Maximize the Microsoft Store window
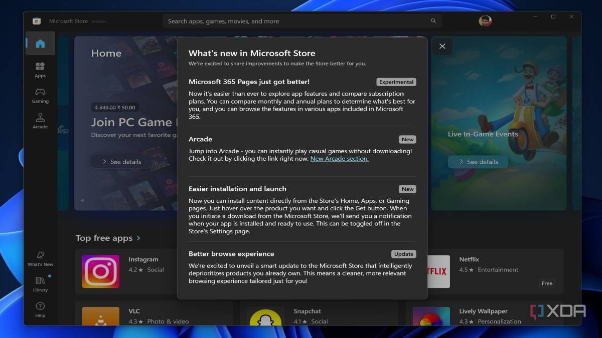The width and height of the screenshot is (602, 338). pyautogui.click(x=553, y=17)
